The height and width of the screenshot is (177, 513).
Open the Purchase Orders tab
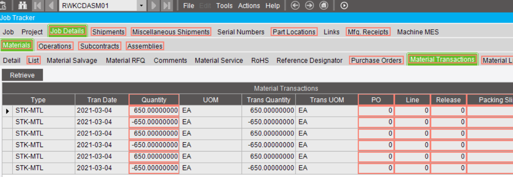(377, 60)
